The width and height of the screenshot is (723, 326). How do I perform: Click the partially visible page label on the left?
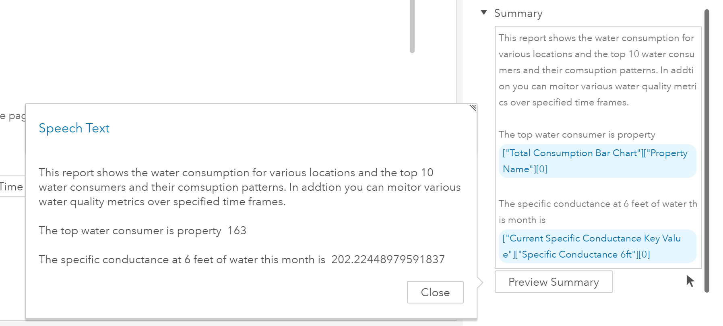12,116
